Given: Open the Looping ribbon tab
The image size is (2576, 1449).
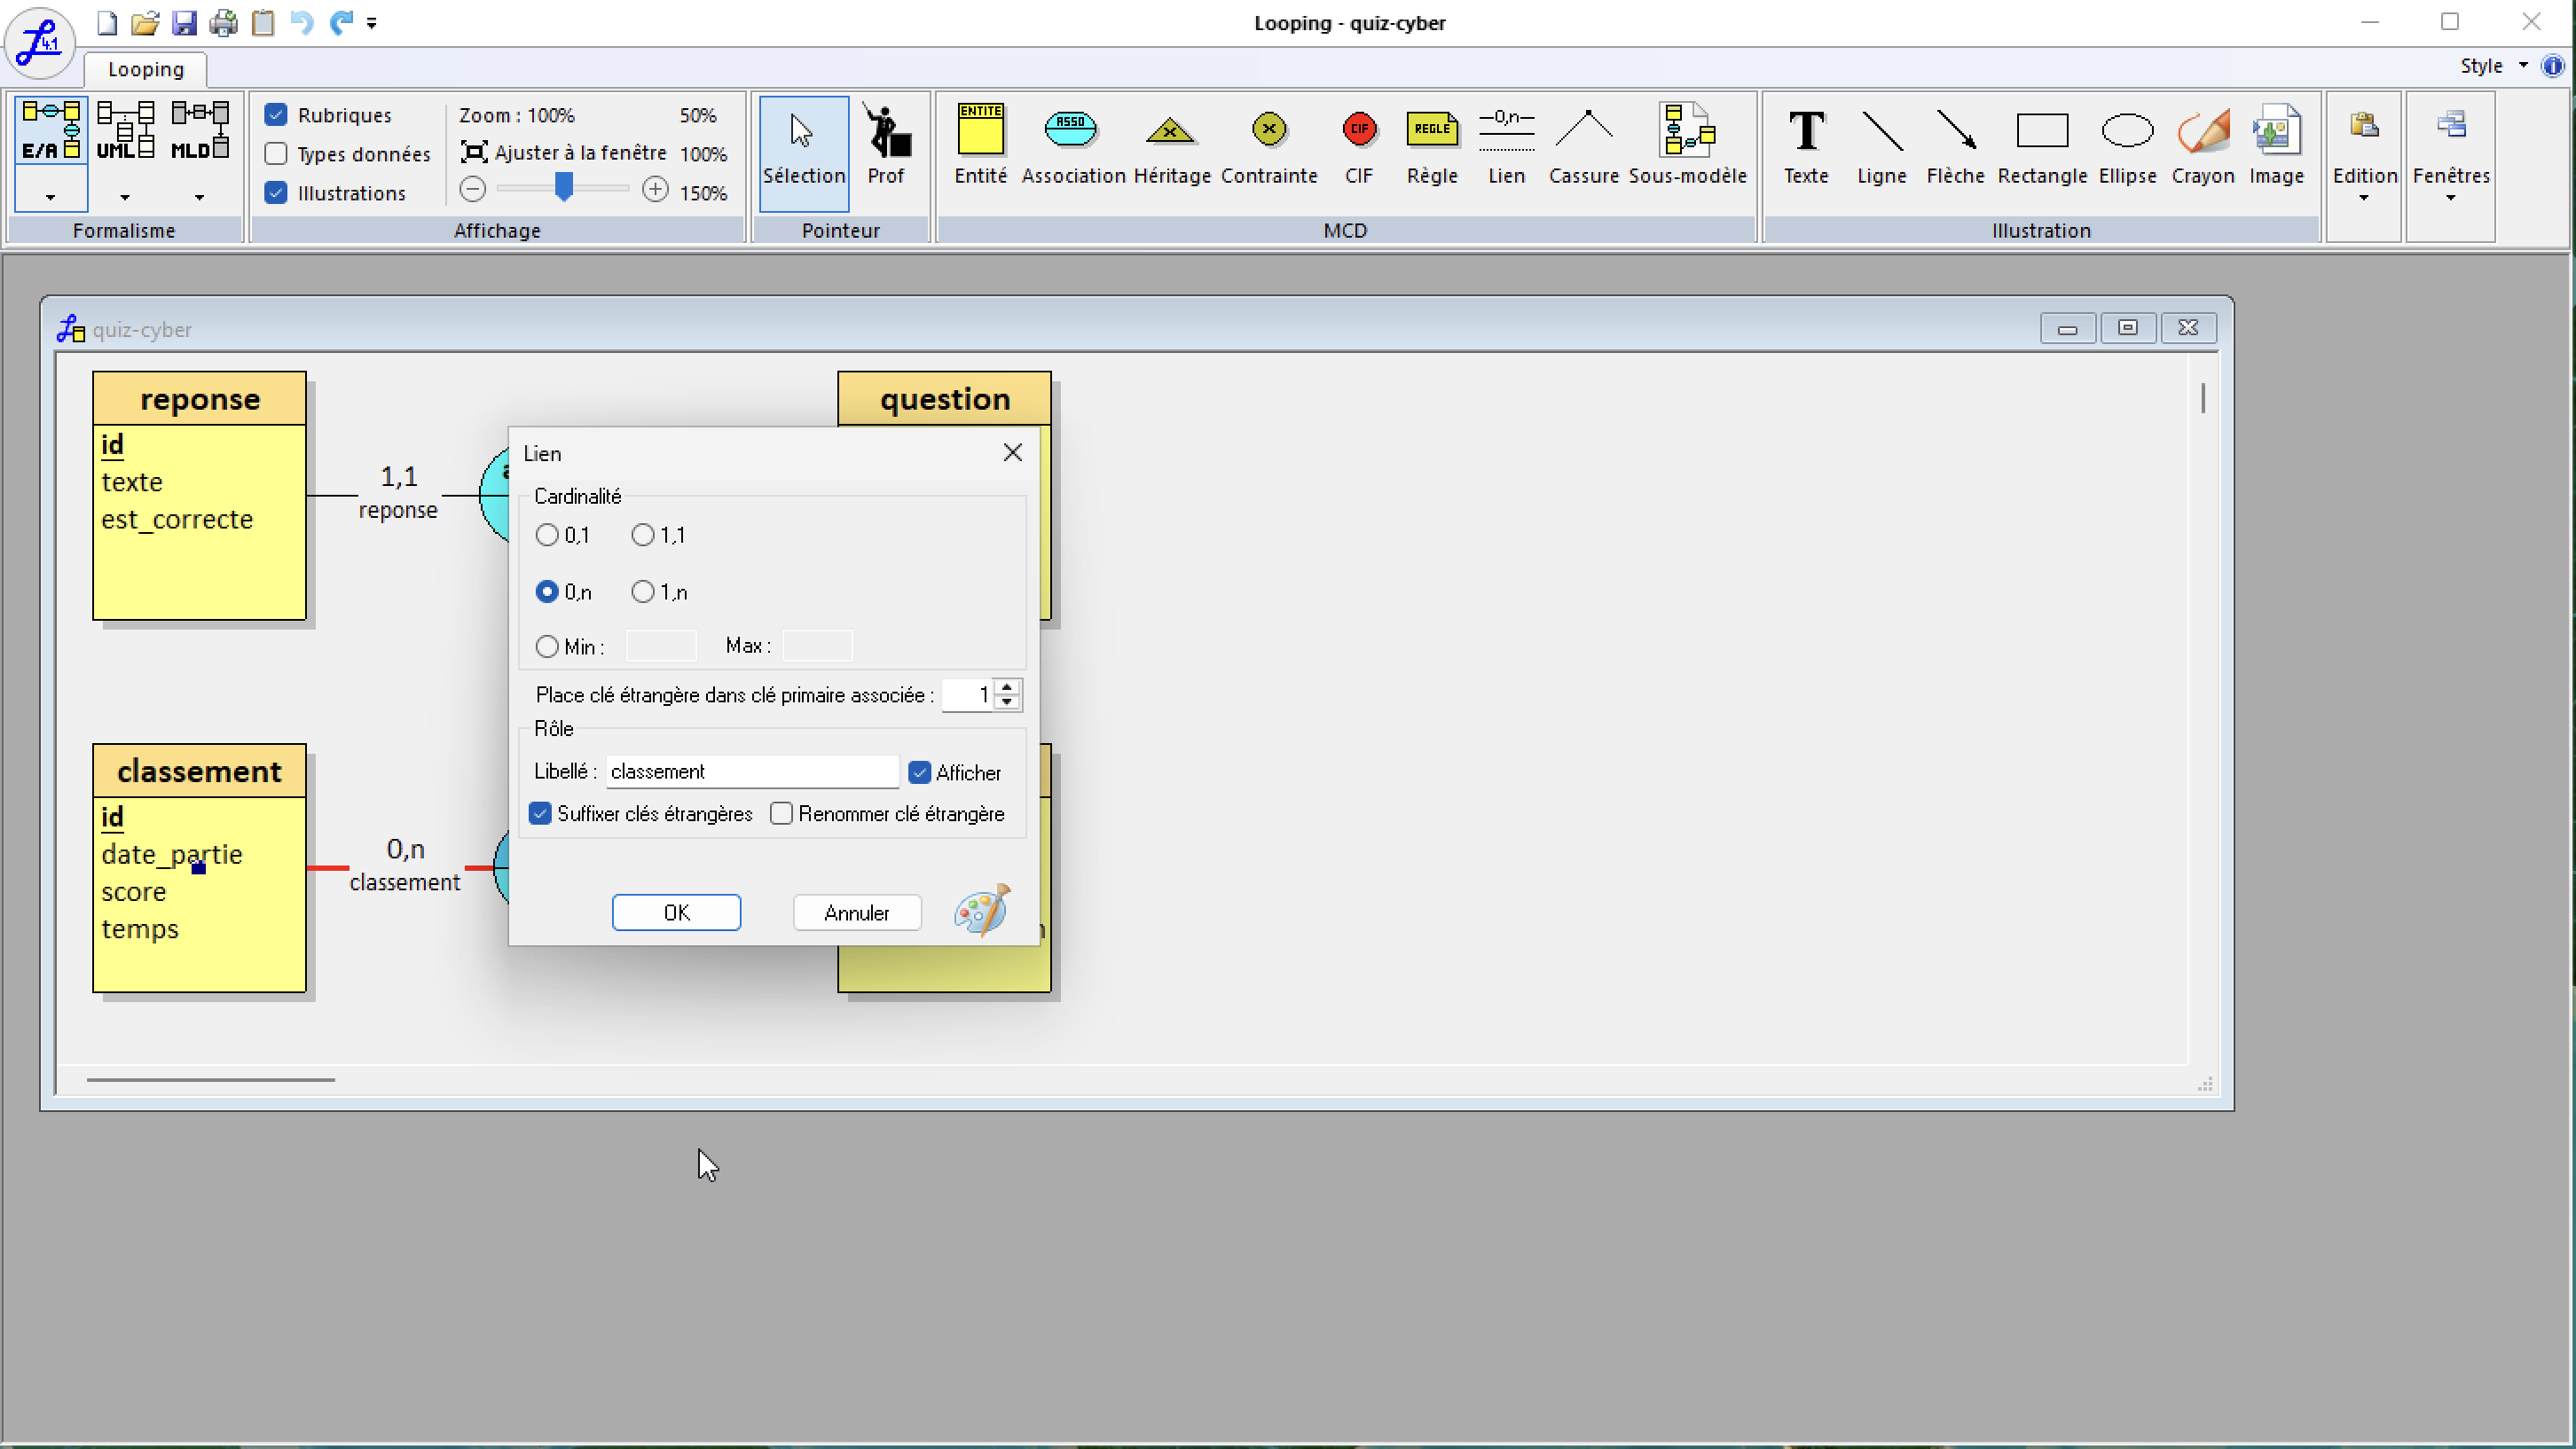Looking at the screenshot, I should click(x=146, y=69).
